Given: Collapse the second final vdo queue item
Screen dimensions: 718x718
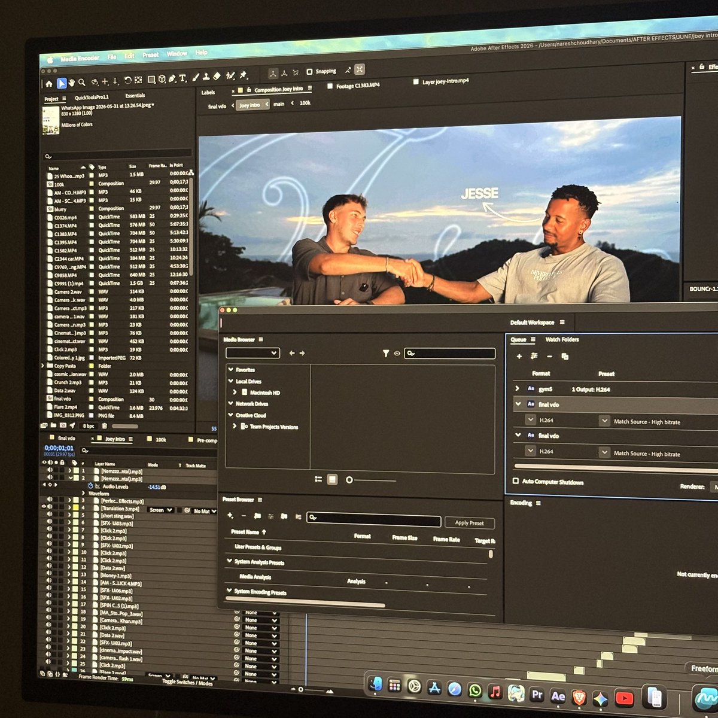Looking at the screenshot, I should pyautogui.click(x=518, y=436).
